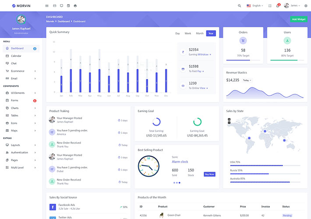Click the printer icon in top bar
Viewport: 311px width, 219px height.
[x=75, y=6]
